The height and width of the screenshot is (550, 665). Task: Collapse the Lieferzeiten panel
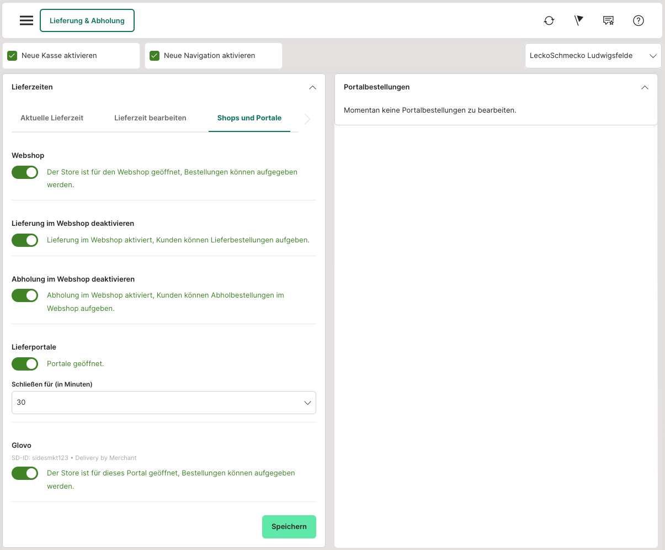click(312, 87)
